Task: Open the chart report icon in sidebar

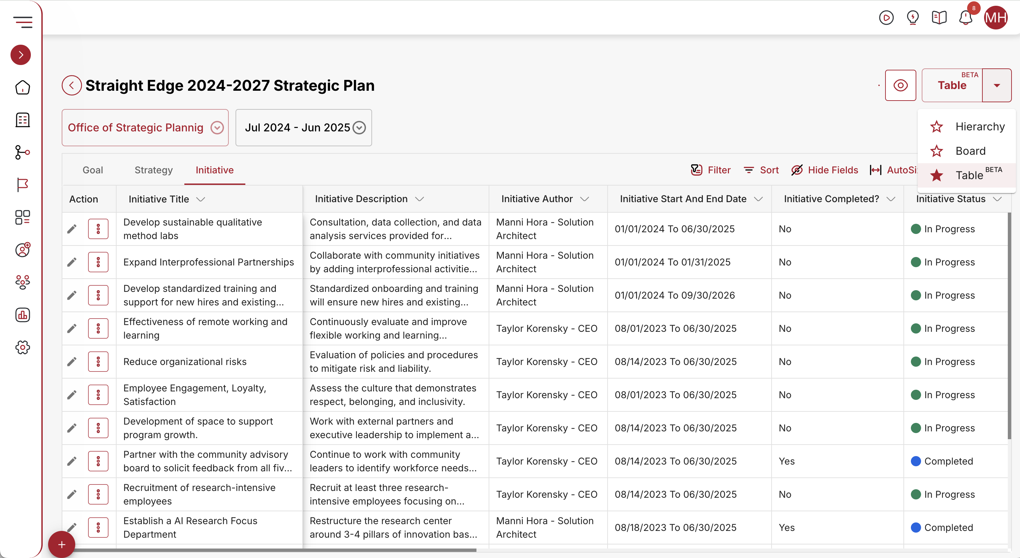Action: 23,315
